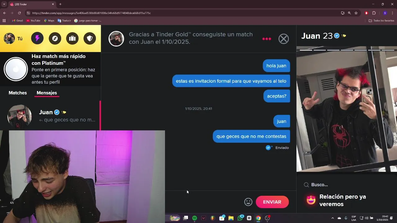Open File Explorer from the taskbar
397x223 pixels.
(x=231, y=218)
